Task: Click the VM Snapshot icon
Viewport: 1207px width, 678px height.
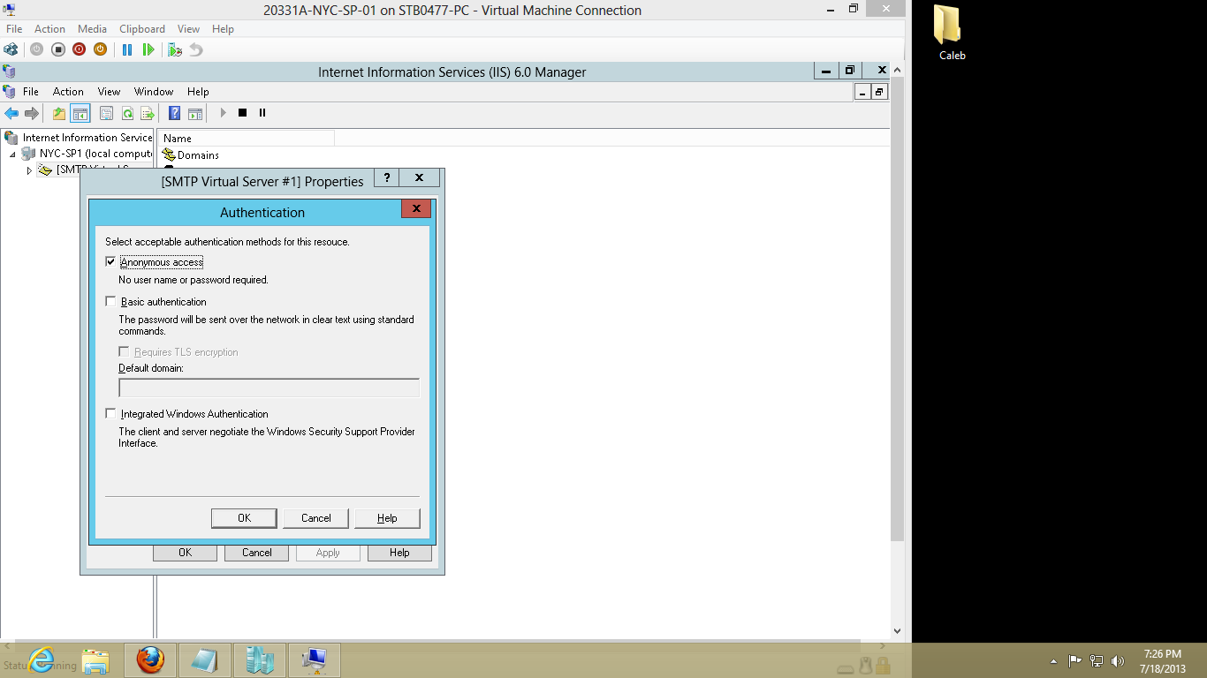Action: click(x=175, y=49)
